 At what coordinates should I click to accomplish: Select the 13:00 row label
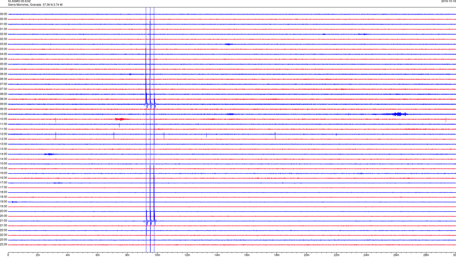coord(3,144)
